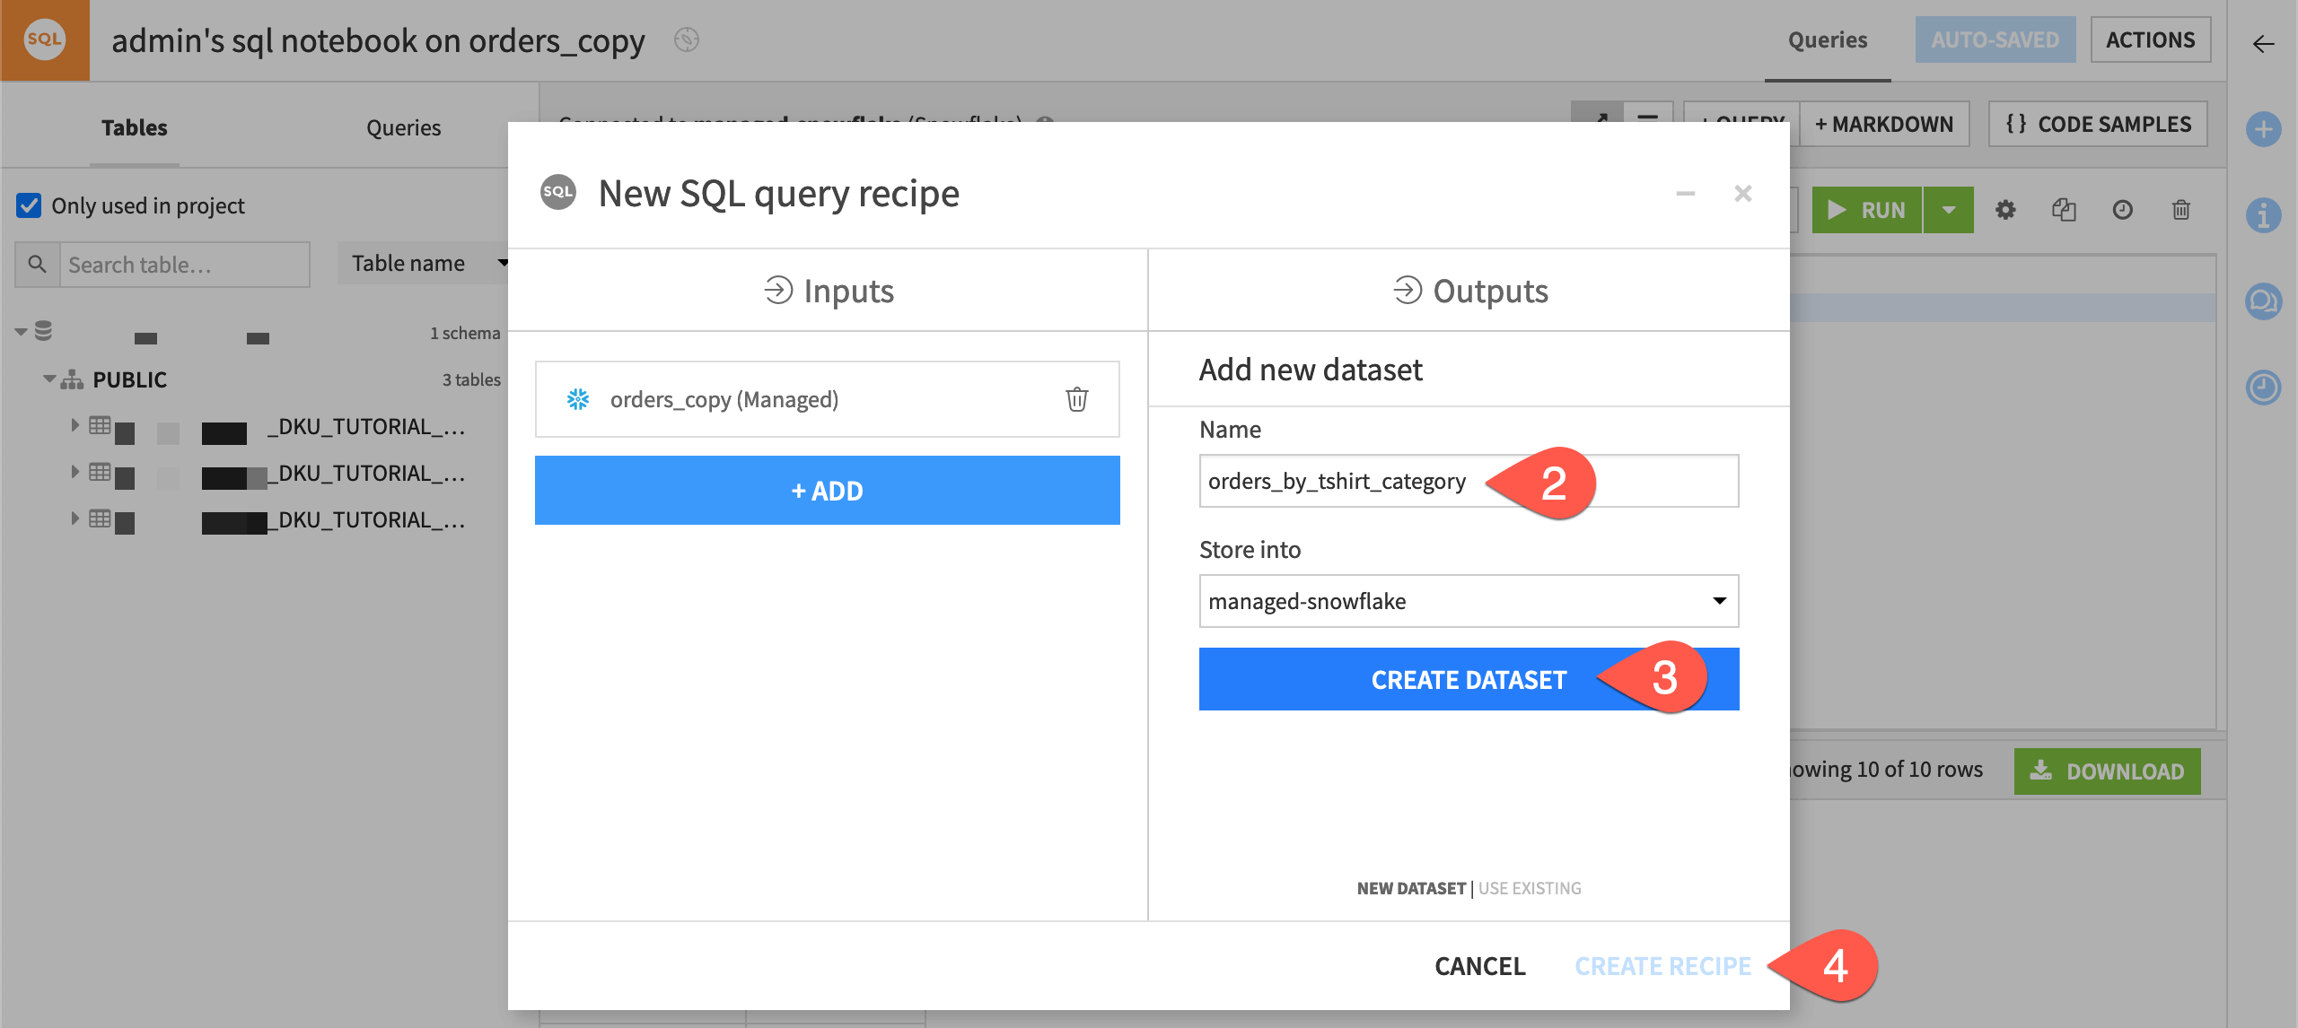This screenshot has width=2298, height=1028.
Task: Switch output mode to USE EXISTING
Action: pos(1529,888)
